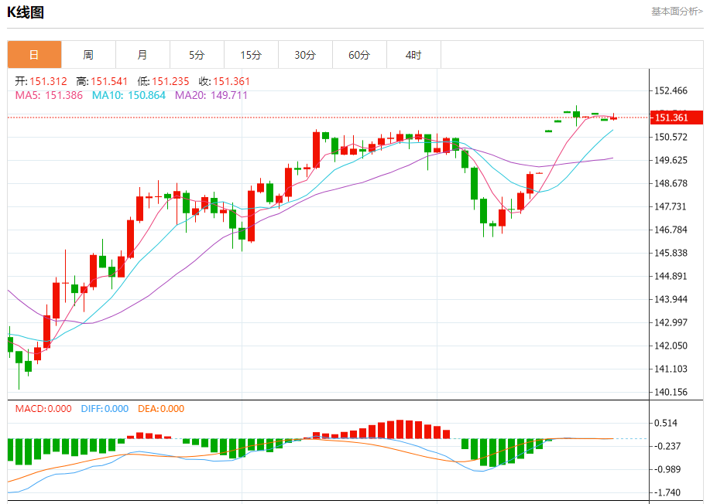Click the MA5 indicator label
The width and height of the screenshot is (710, 504).
coord(49,95)
